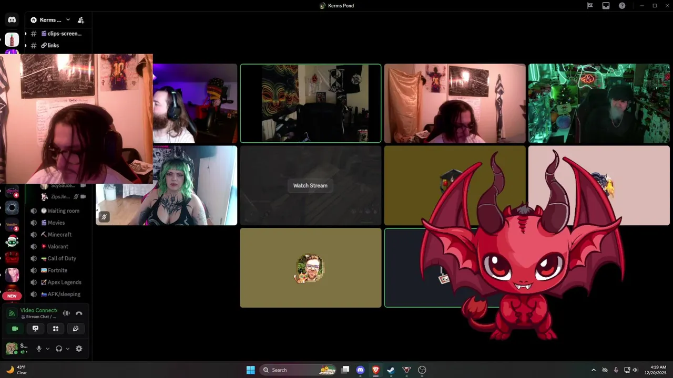Select the pink-background avatar participant tile
Viewport: 673px width, 378px height.
click(x=599, y=185)
